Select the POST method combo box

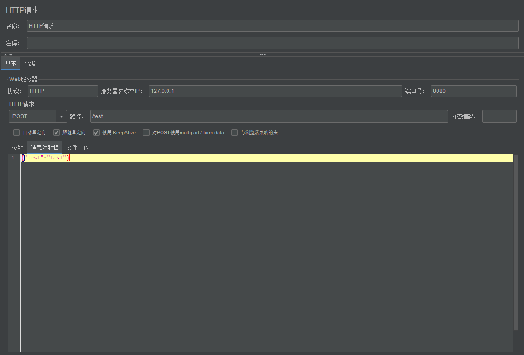[38, 116]
